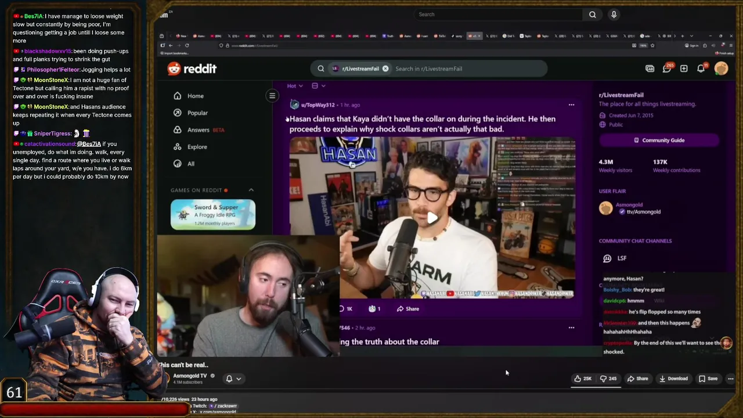Click the Reddit logo
Viewport: 743px width, 418px height.
click(192, 69)
